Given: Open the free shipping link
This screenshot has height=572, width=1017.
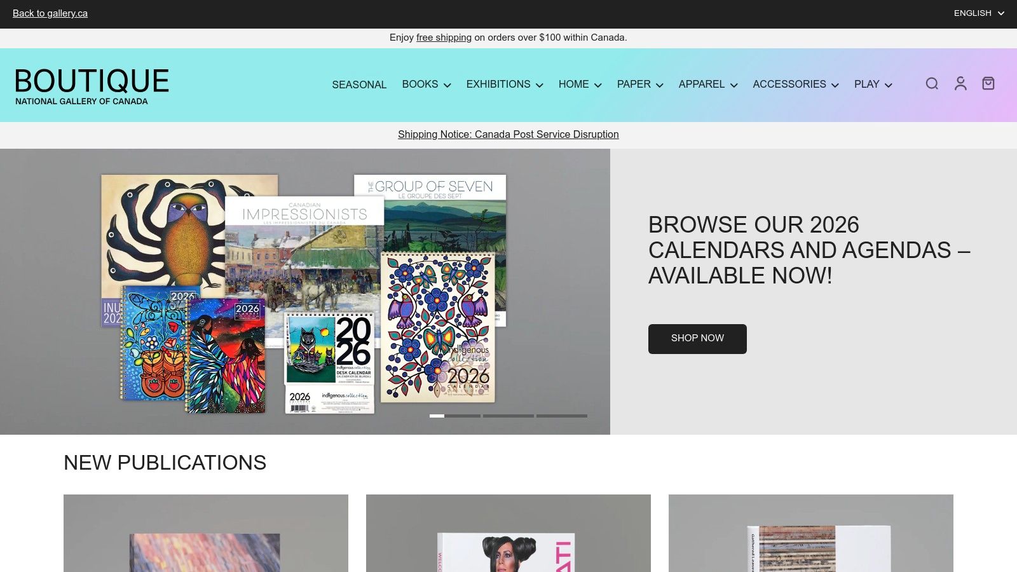Looking at the screenshot, I should click(x=444, y=37).
